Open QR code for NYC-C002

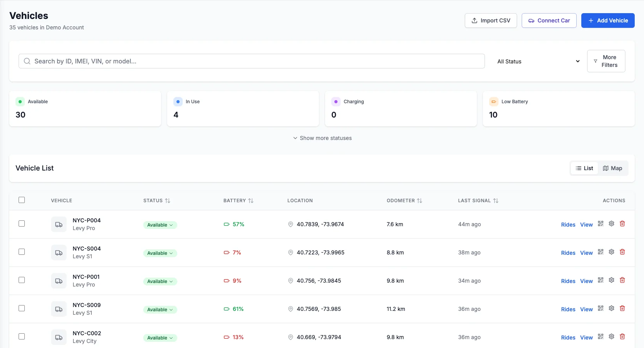601,336
